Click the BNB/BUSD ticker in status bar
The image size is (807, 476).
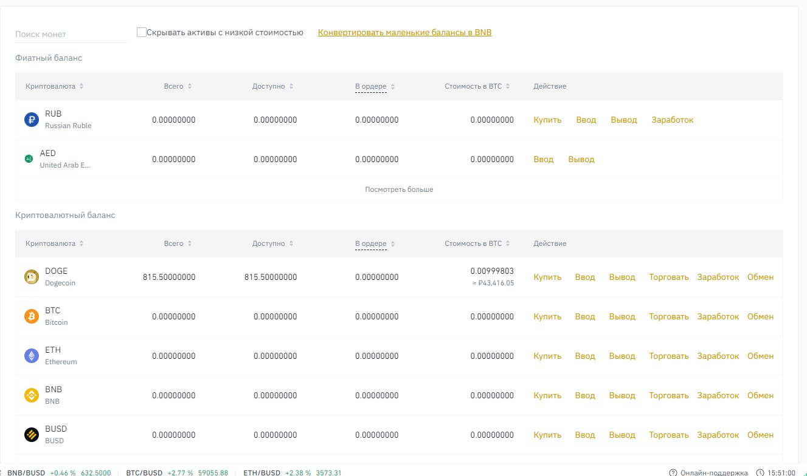pyautogui.click(x=59, y=472)
